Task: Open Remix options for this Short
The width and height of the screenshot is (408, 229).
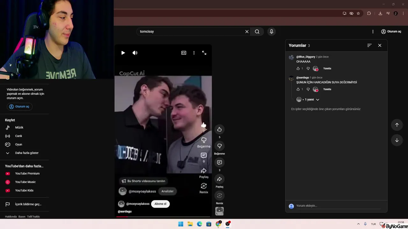Action: click(x=219, y=195)
